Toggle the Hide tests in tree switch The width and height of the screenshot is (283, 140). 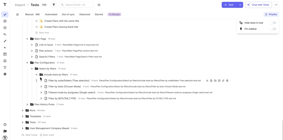[273, 23]
